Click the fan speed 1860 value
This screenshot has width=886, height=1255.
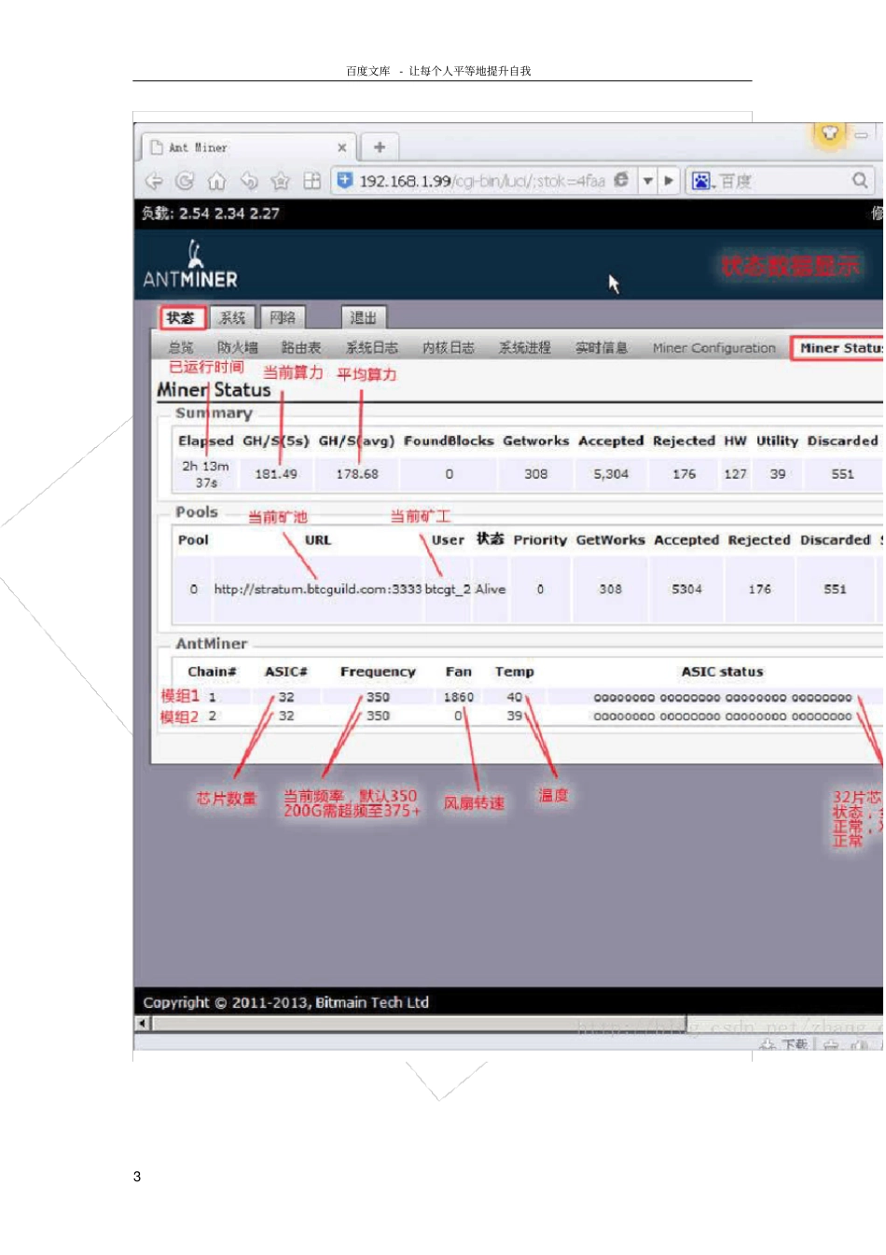[x=459, y=697]
